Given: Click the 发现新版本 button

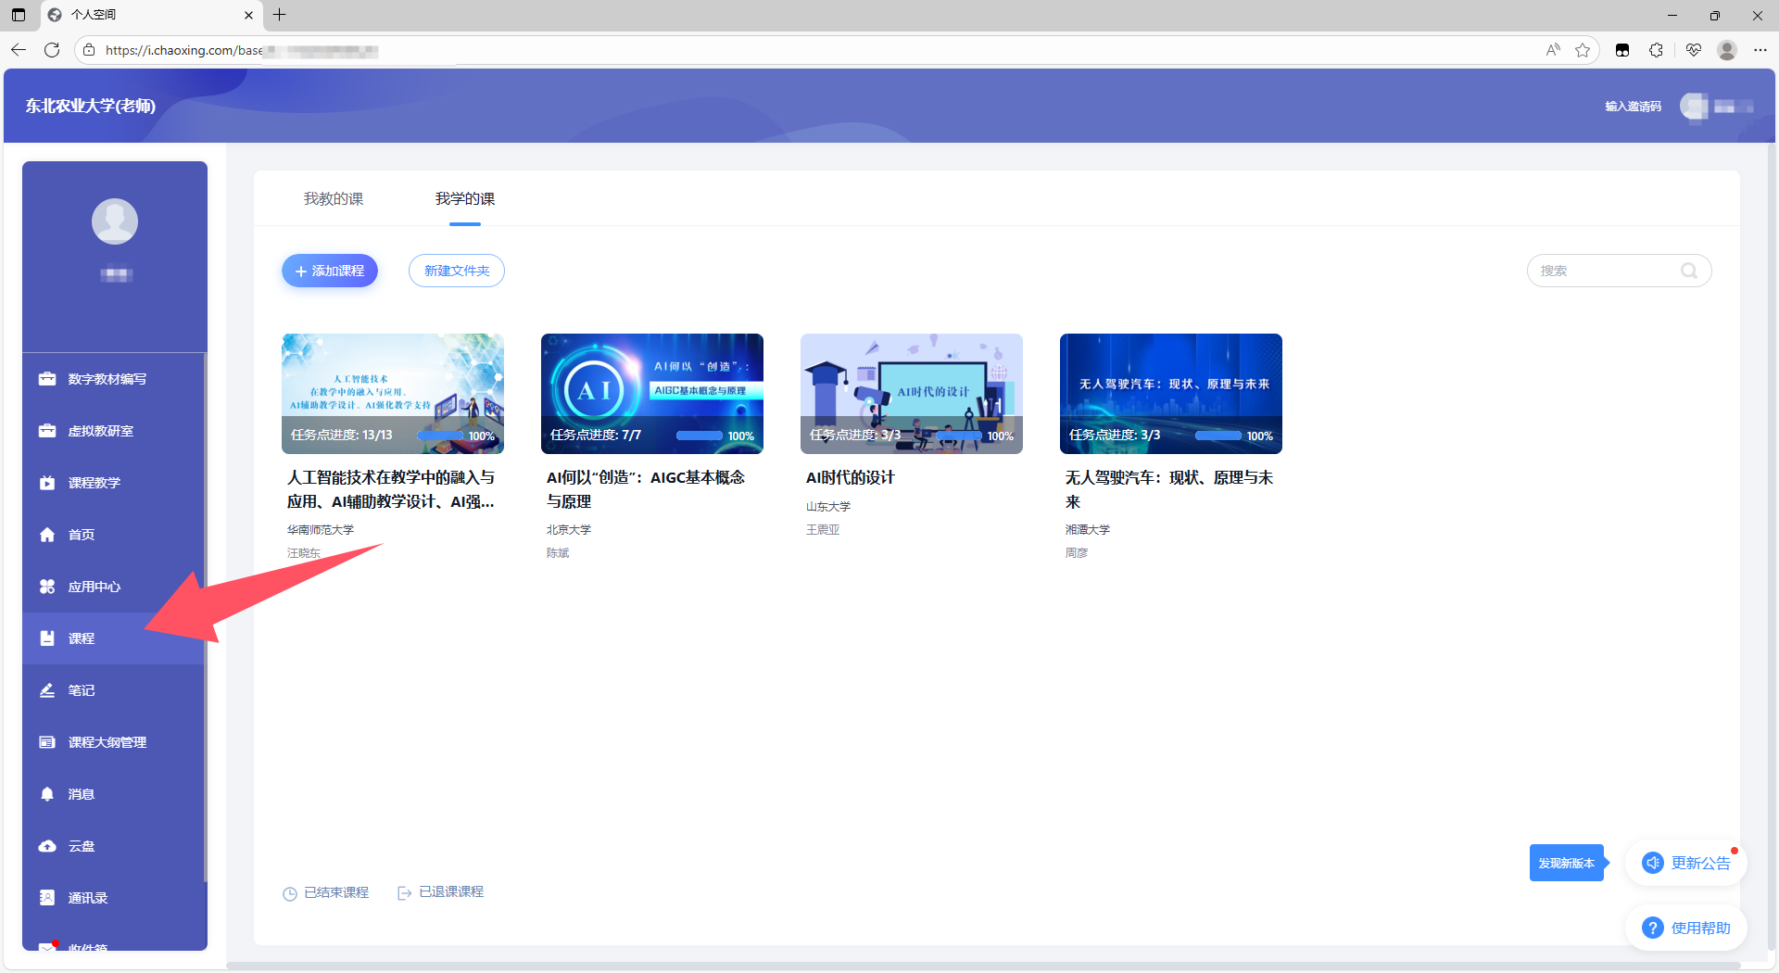Looking at the screenshot, I should click(x=1567, y=863).
